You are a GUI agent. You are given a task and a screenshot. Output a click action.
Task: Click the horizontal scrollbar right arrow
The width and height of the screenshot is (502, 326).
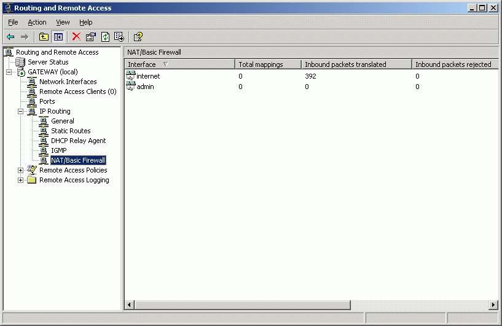click(x=493, y=305)
